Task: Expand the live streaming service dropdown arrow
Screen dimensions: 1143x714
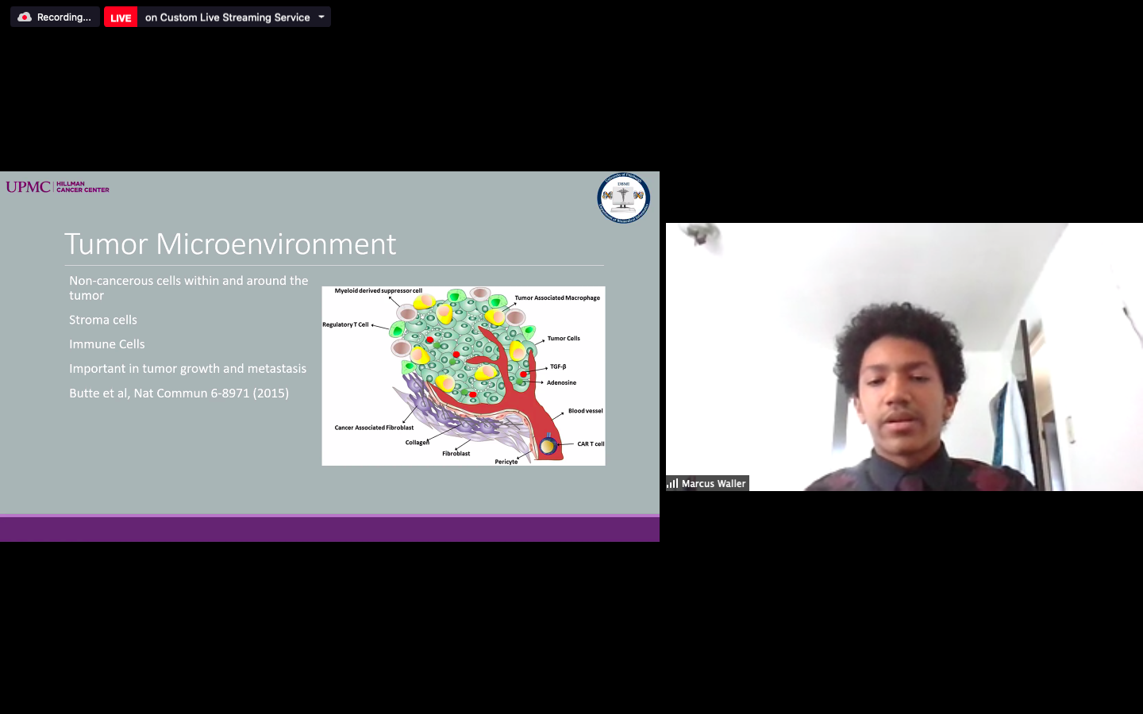Action: click(x=321, y=17)
